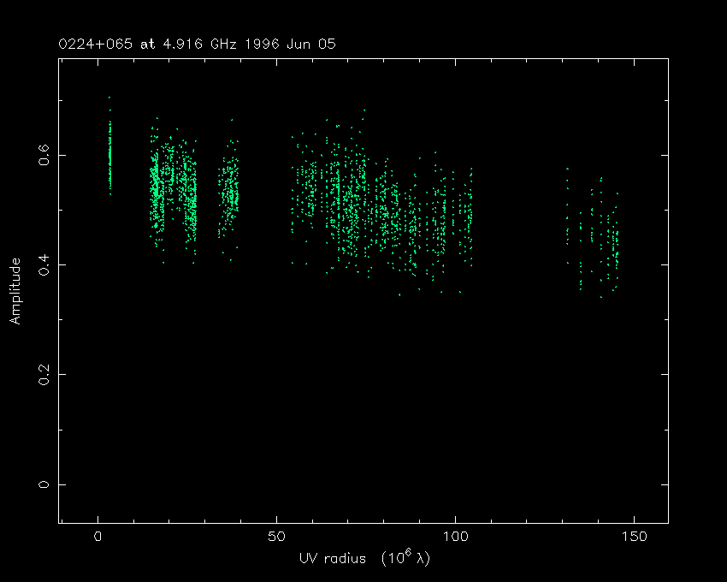Click y-axis tick label 0.6
Image resolution: width=727 pixels, height=582 pixels.
tap(43, 155)
